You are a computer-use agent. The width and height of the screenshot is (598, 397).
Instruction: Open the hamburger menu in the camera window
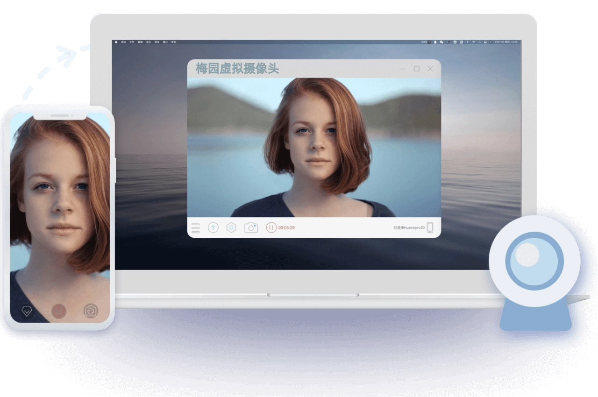click(x=195, y=228)
